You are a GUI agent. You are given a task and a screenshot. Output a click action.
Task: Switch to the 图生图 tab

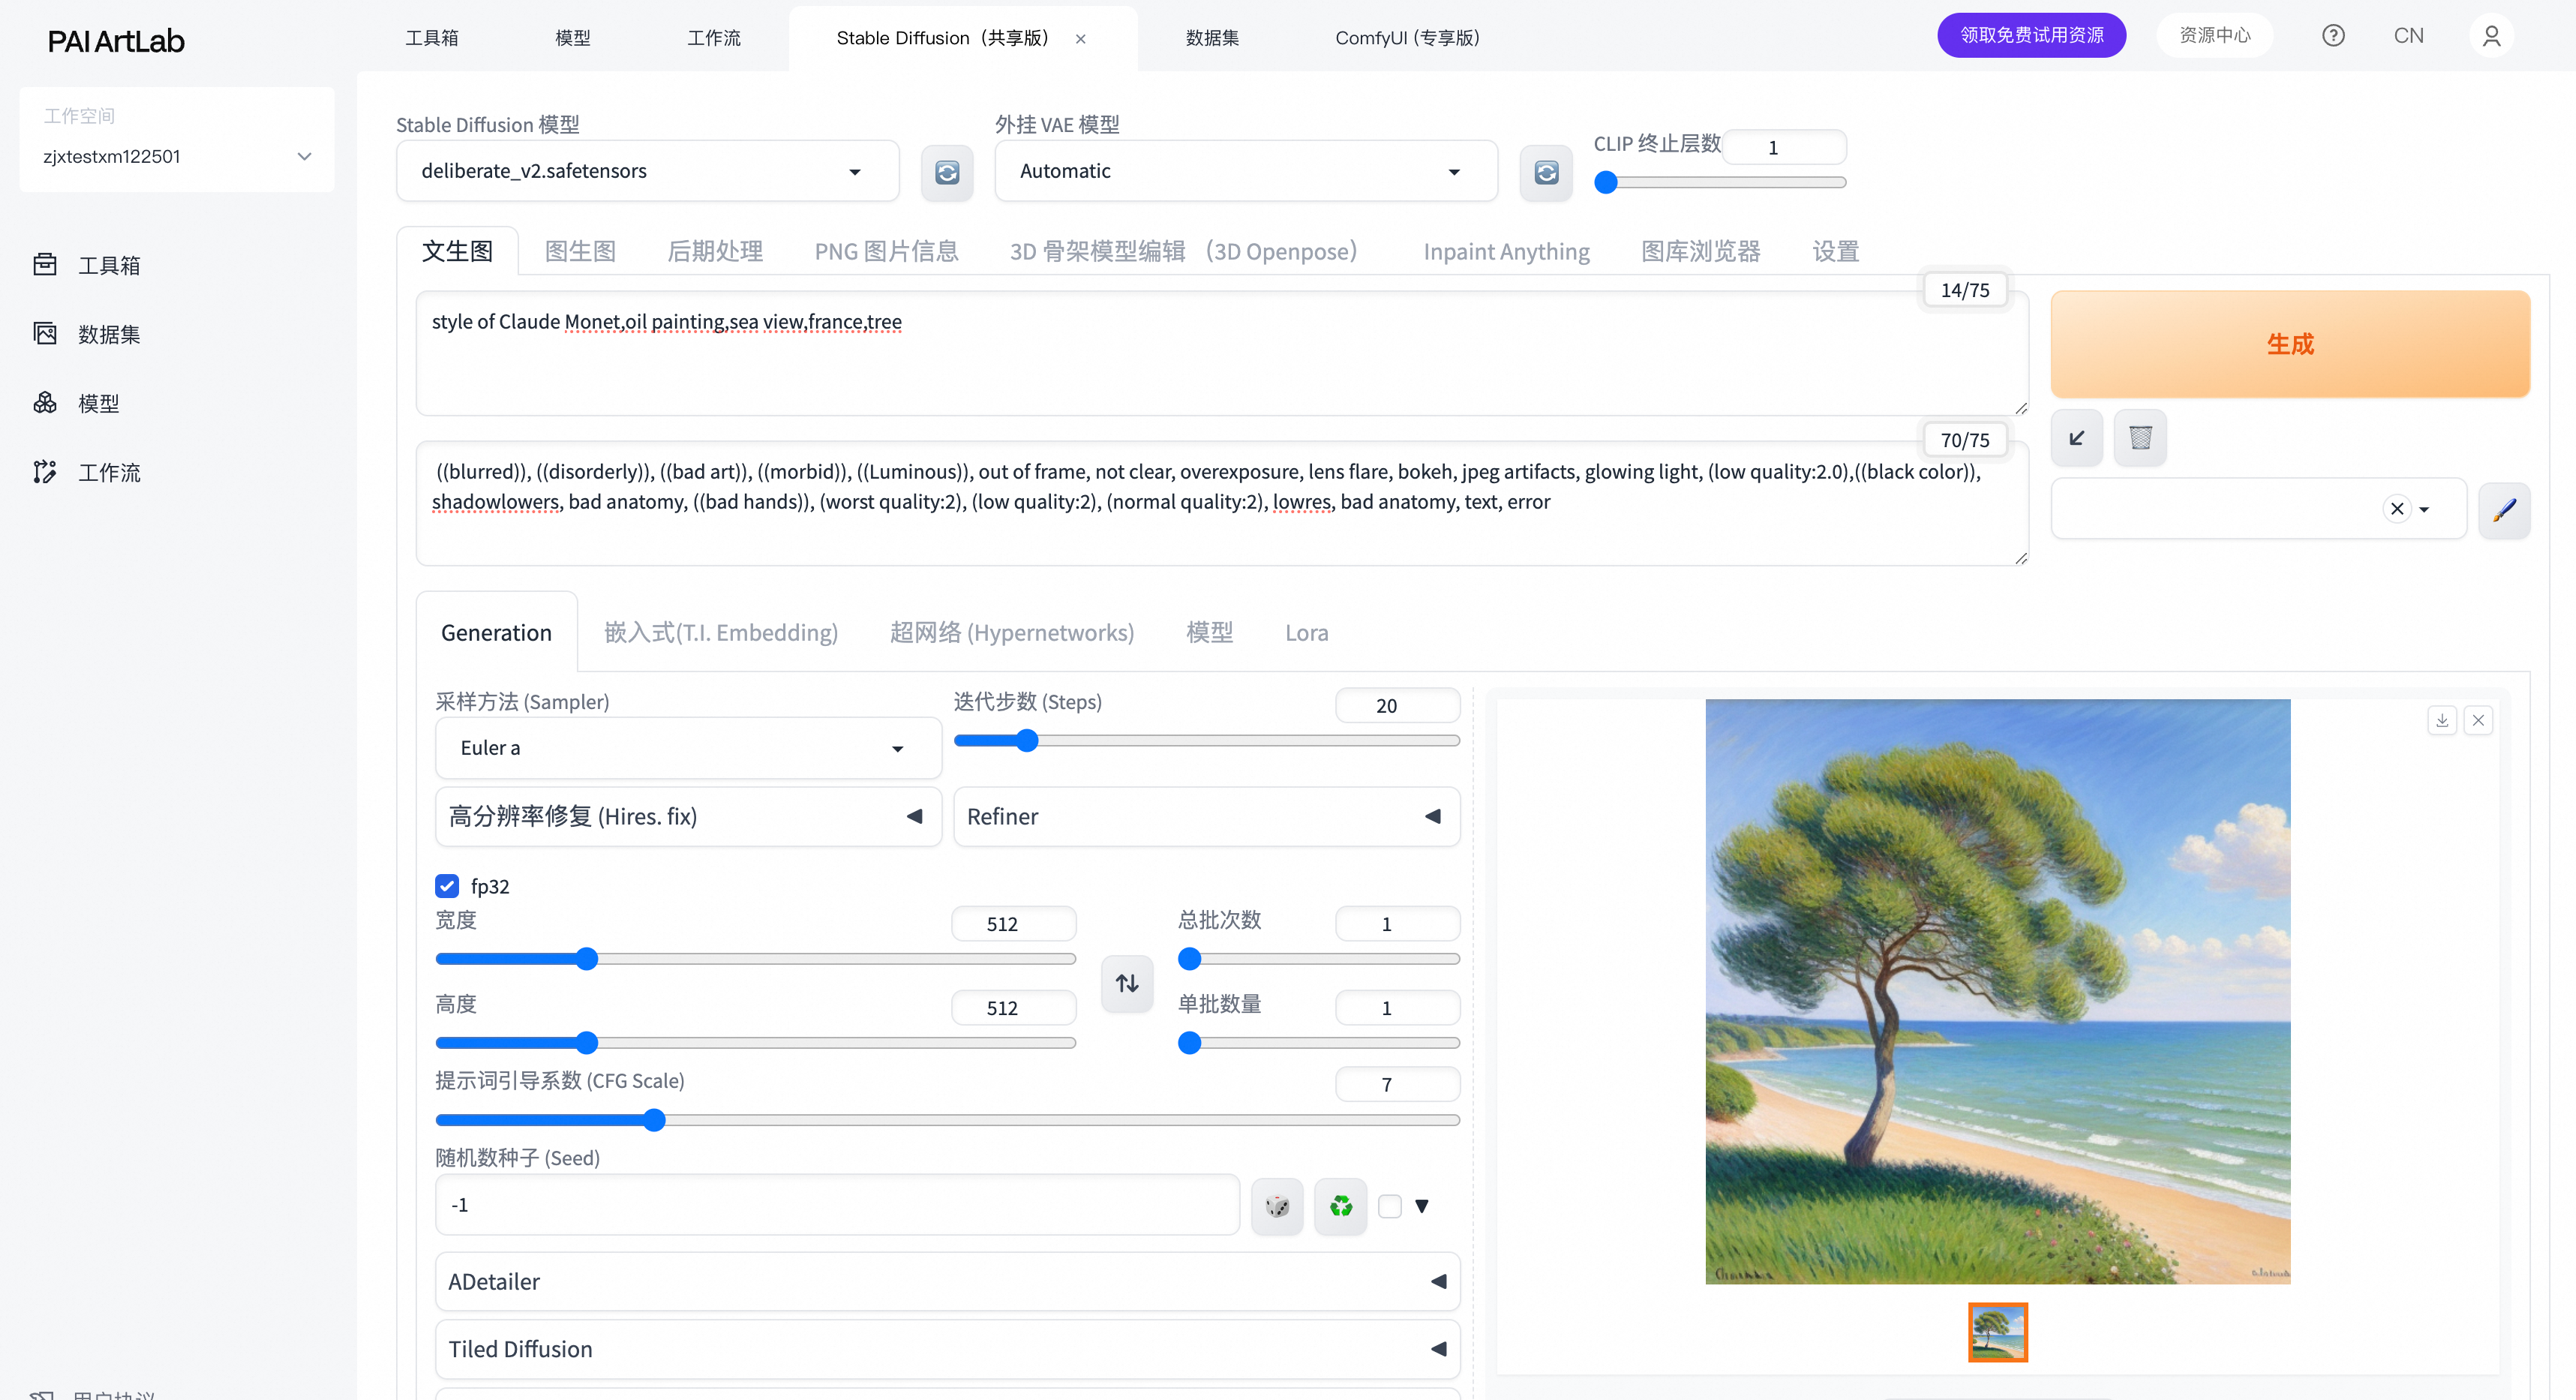pyautogui.click(x=580, y=251)
